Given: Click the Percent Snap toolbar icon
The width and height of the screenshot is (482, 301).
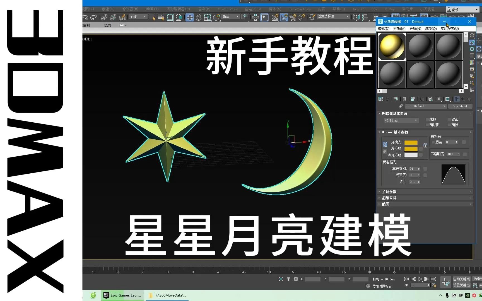Looking at the screenshot, I should coord(293,17).
